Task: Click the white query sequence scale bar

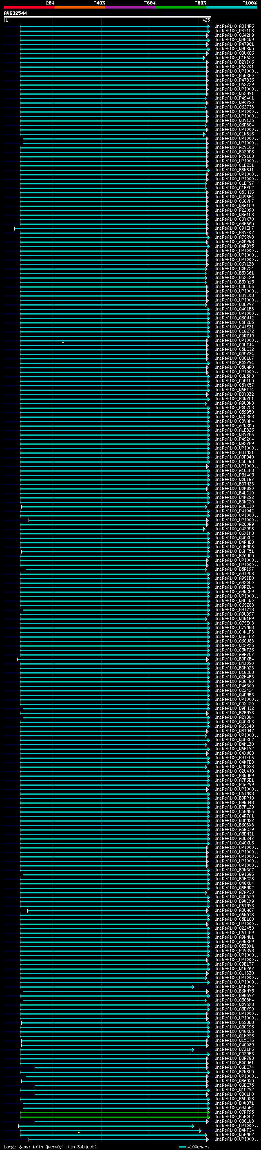Action: (x=108, y=17)
